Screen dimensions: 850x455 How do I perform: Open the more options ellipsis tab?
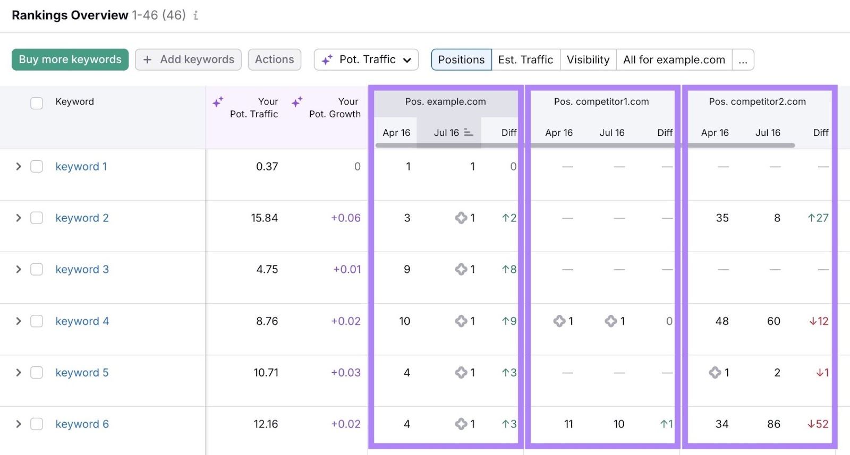click(743, 59)
